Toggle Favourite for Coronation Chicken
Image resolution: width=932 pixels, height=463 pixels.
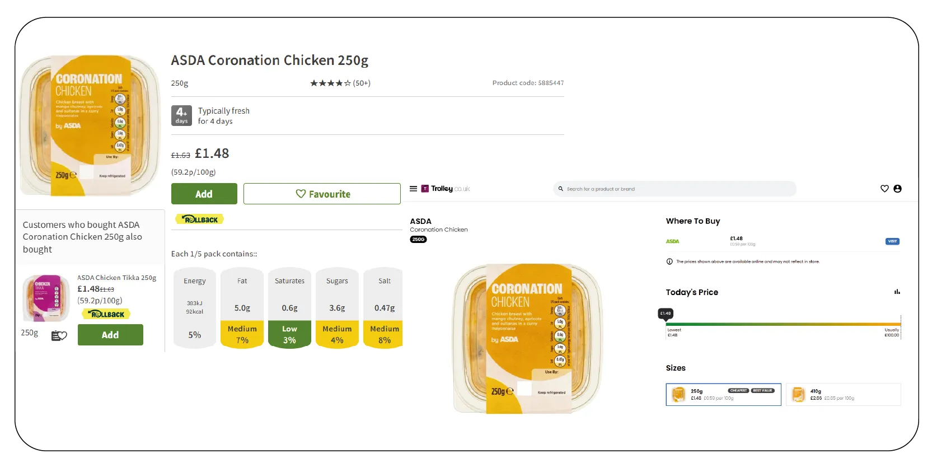pos(322,194)
